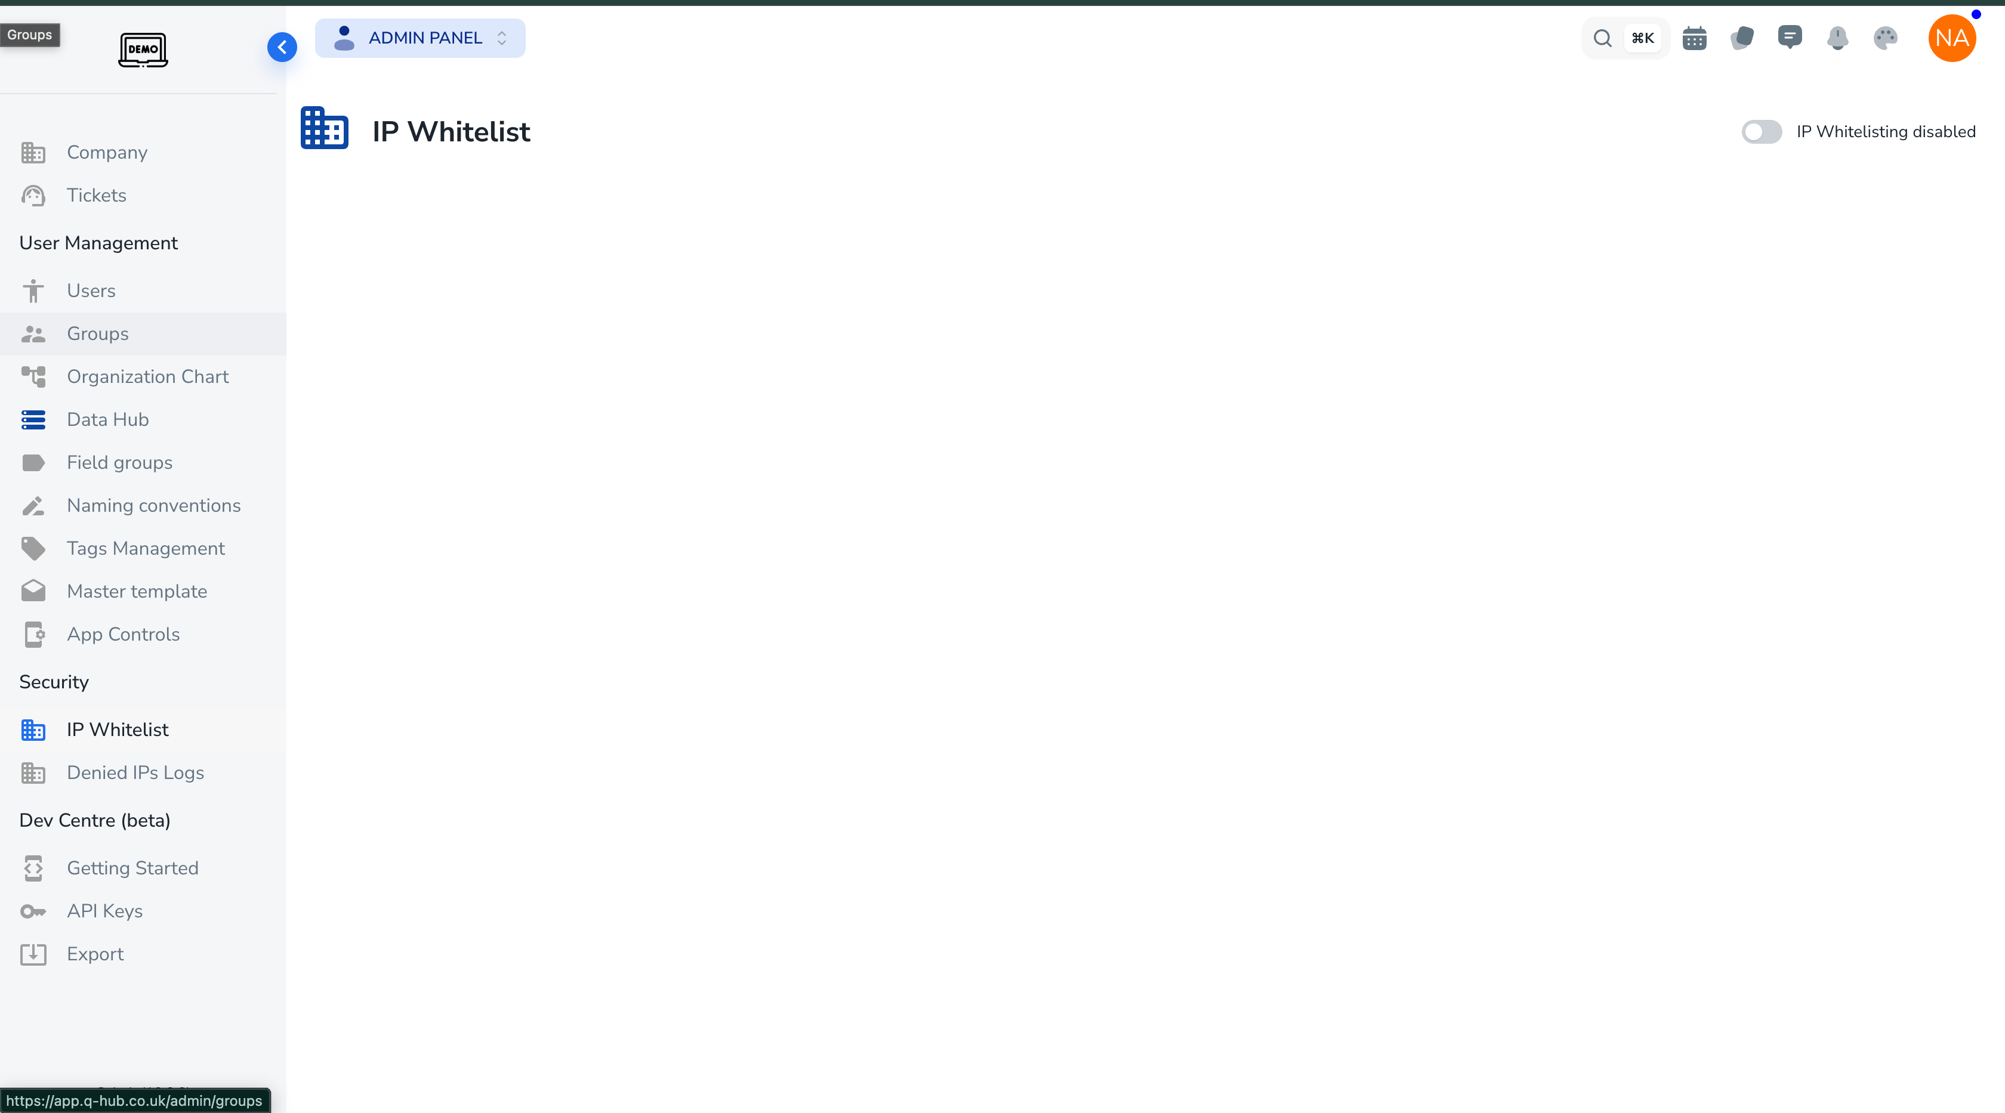Click the Getting Started code icon
Image resolution: width=2005 pixels, height=1113 pixels.
point(33,868)
